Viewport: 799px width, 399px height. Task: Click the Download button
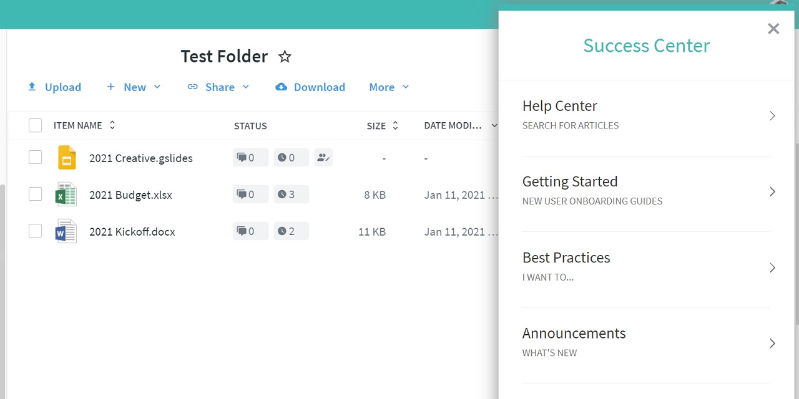click(x=310, y=87)
